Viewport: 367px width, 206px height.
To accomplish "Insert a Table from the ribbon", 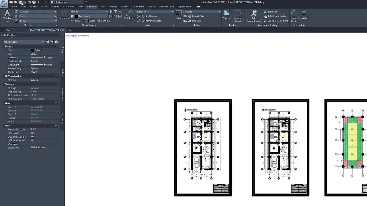I will coord(179,15).
